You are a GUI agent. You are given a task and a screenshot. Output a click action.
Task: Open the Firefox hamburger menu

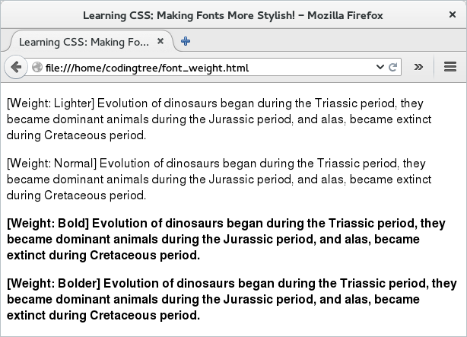click(450, 67)
